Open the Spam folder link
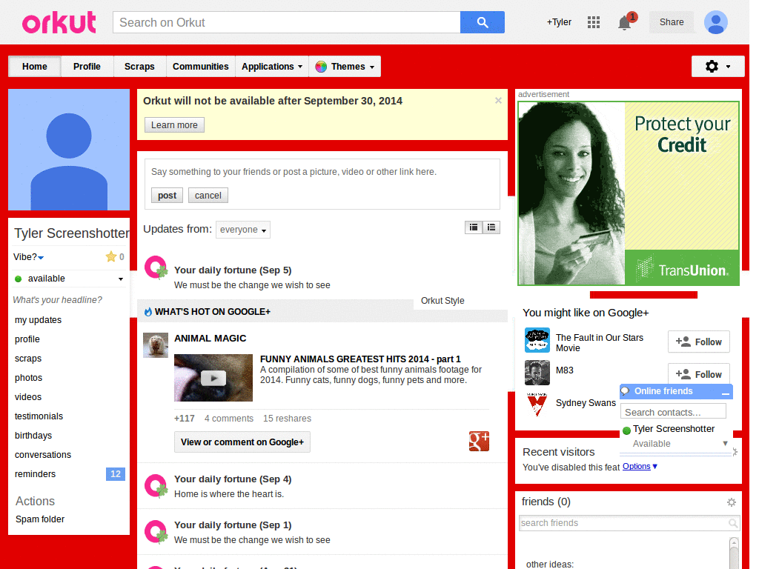Screen dimensions: 759x569 tap(40, 519)
